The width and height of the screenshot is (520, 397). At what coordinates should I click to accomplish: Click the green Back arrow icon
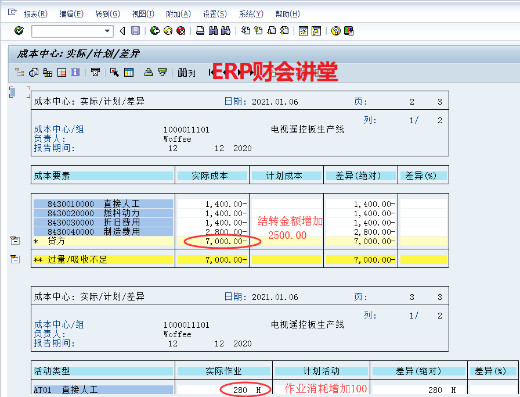(x=155, y=31)
